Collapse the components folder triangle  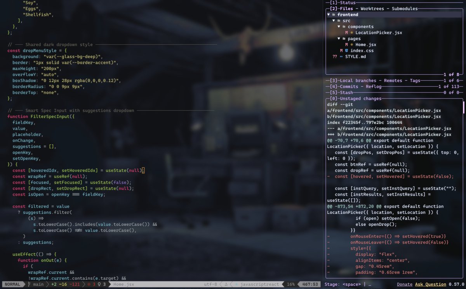[x=339, y=27]
